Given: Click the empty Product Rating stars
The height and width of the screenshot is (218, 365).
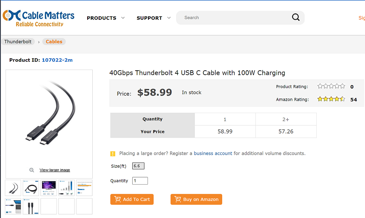Looking at the screenshot, I should [x=331, y=86].
